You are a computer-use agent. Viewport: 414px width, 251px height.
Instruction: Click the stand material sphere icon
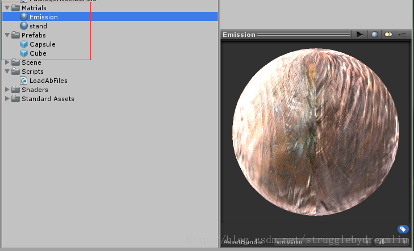click(24, 26)
